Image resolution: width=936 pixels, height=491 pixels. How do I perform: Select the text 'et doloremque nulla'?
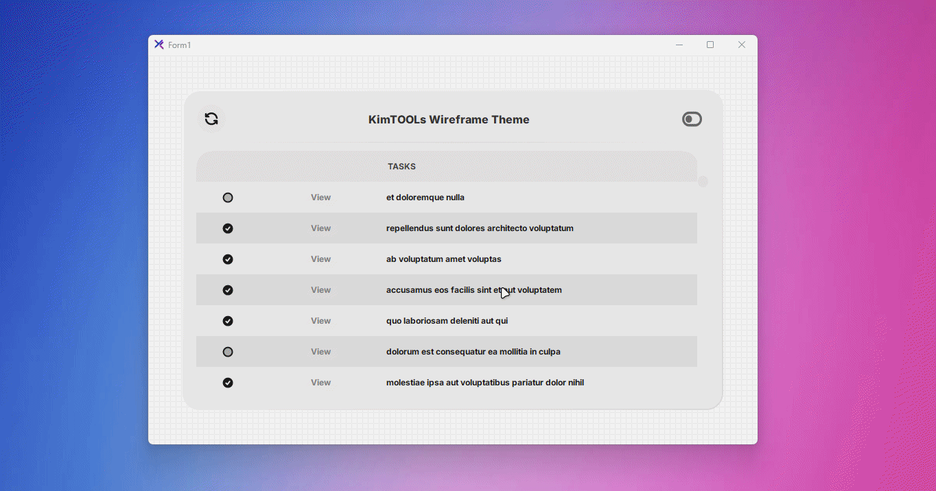(x=425, y=197)
